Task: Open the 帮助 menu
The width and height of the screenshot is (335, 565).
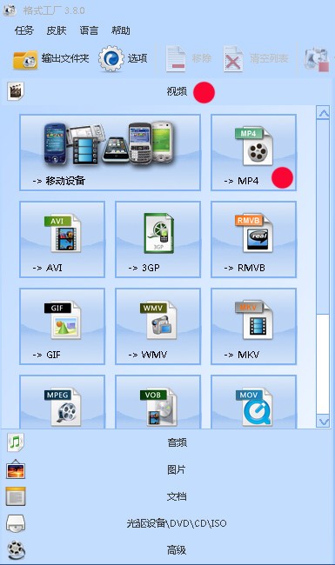Action: pos(120,30)
